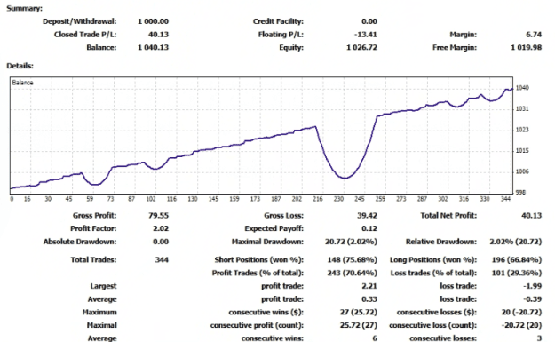Select the Absolute Drawdown value 0.00
This screenshot has height=342, width=555.
coord(161,242)
